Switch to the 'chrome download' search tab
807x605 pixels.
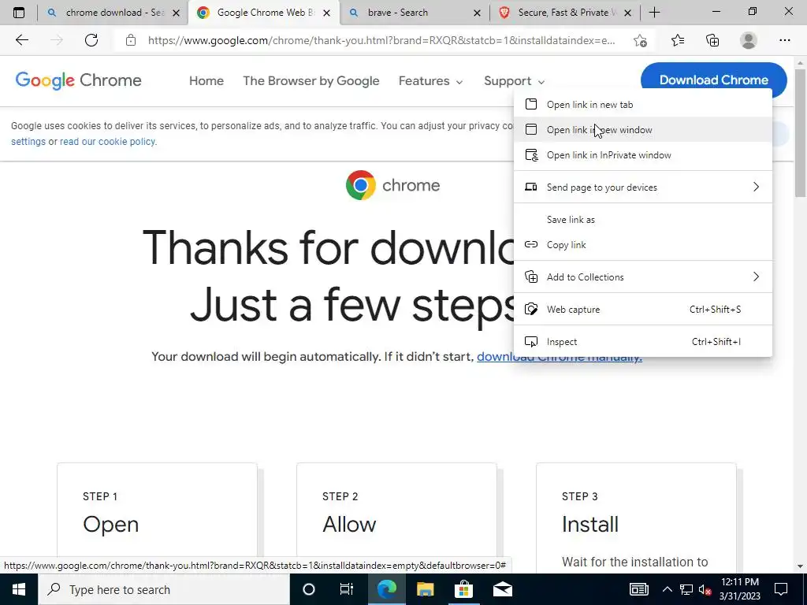[113, 13]
